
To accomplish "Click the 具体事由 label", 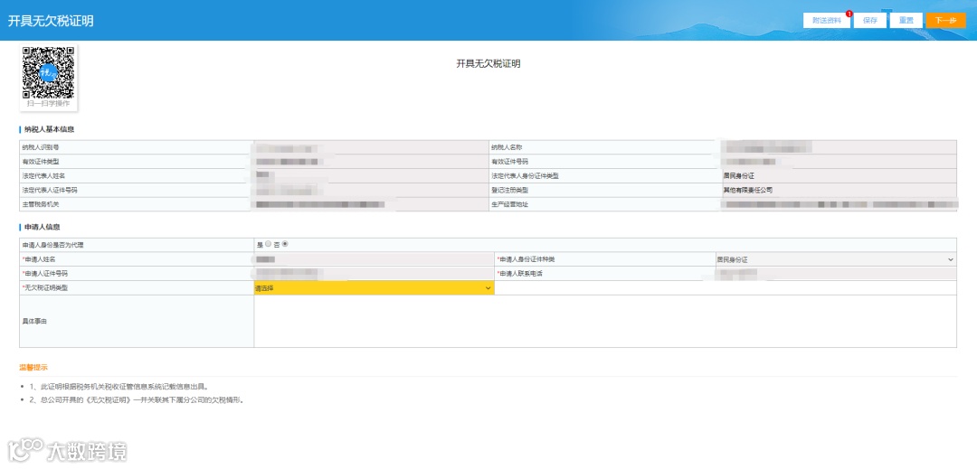I will (35, 322).
